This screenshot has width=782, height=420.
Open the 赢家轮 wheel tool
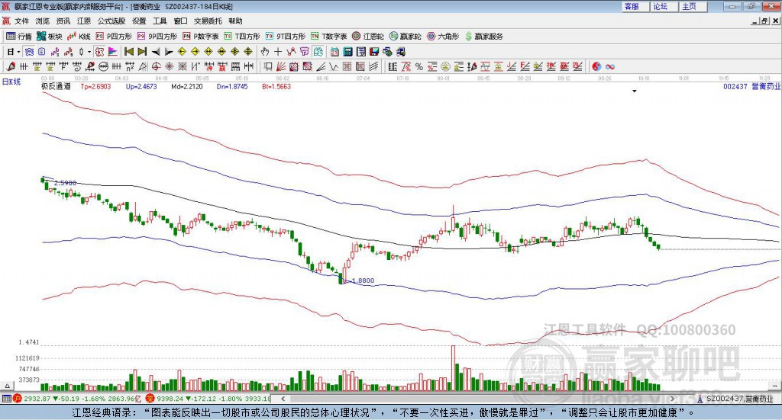click(405, 37)
